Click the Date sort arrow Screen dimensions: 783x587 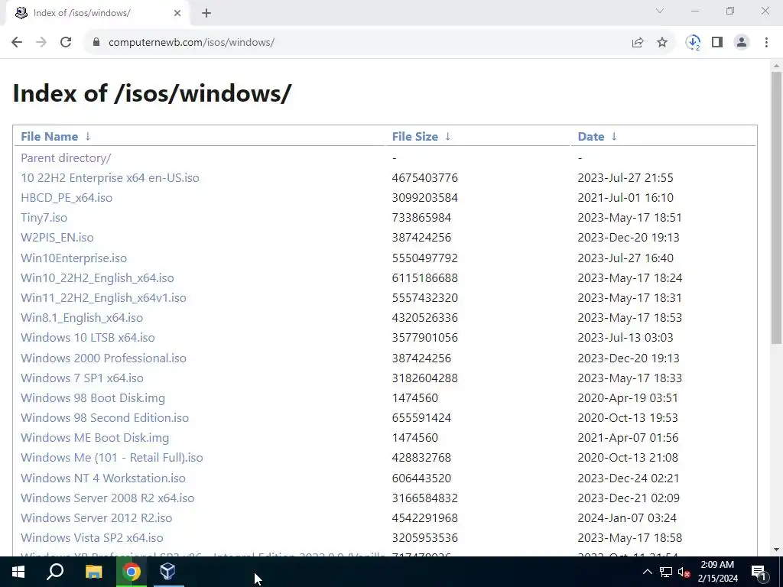[x=614, y=136]
